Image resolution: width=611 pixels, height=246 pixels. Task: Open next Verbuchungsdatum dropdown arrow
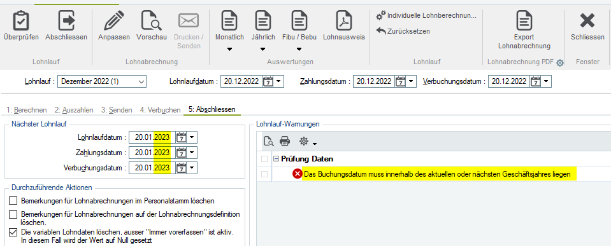(192, 168)
